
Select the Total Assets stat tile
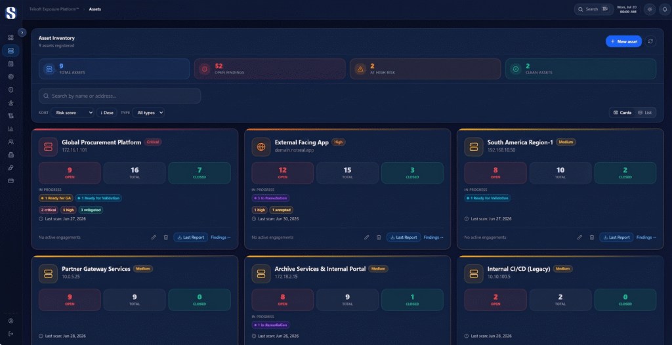[114, 69]
